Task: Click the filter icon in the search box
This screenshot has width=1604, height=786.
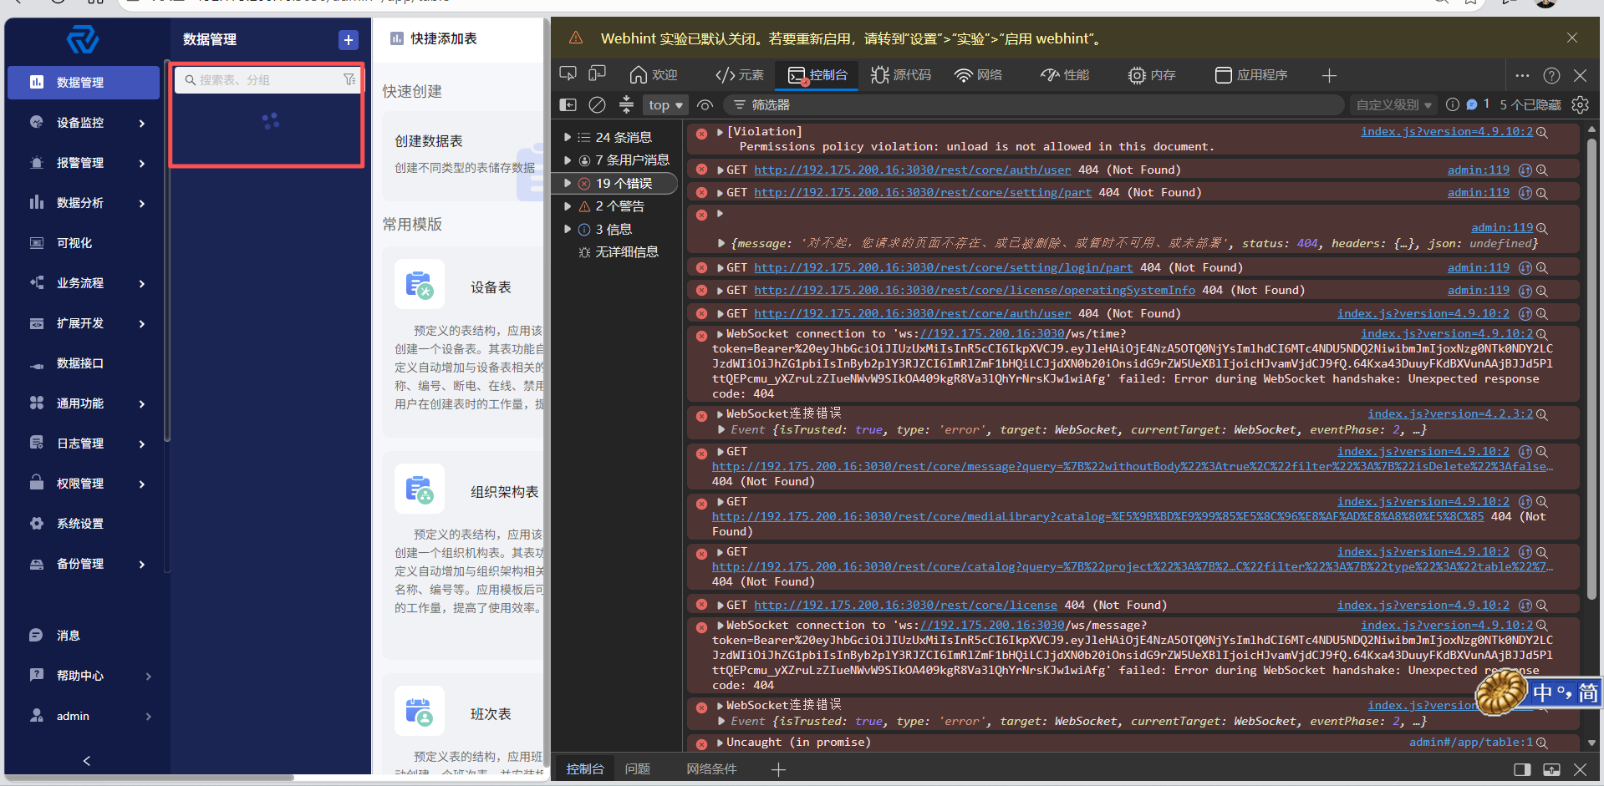Action: (x=349, y=79)
